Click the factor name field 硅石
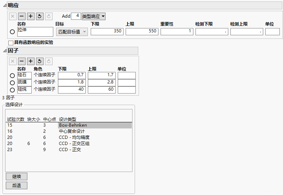Viewport: 283px width, 195px height. click(24, 76)
